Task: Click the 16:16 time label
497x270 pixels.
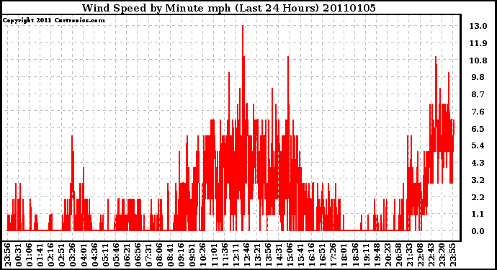Action: (x=312, y=256)
